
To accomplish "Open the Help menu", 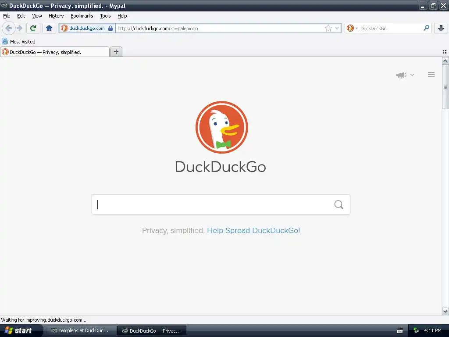I will 122,16.
